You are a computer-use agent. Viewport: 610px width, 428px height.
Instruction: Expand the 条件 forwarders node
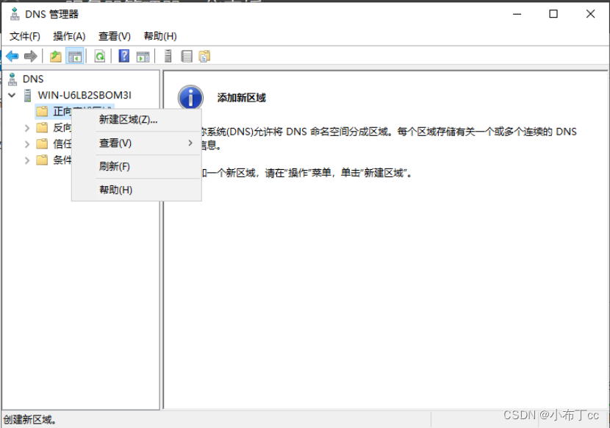27,160
